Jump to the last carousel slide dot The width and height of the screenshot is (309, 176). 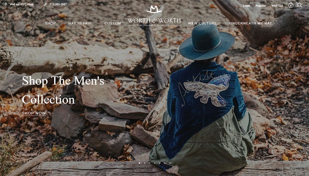pyautogui.click(x=170, y=163)
